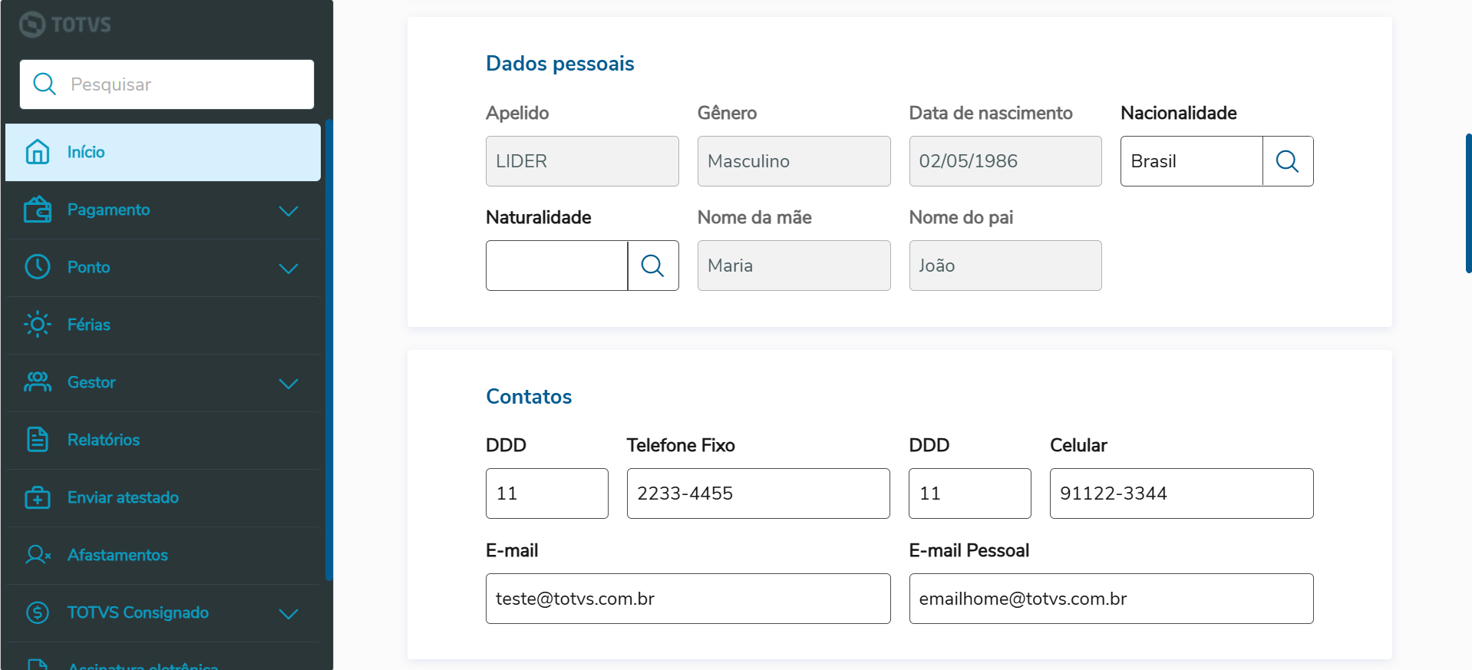Expand the Pagamento submenu chevron
Image resolution: width=1472 pixels, height=670 pixels.
[x=289, y=210]
